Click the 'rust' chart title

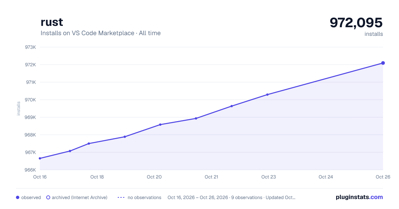[x=52, y=22]
